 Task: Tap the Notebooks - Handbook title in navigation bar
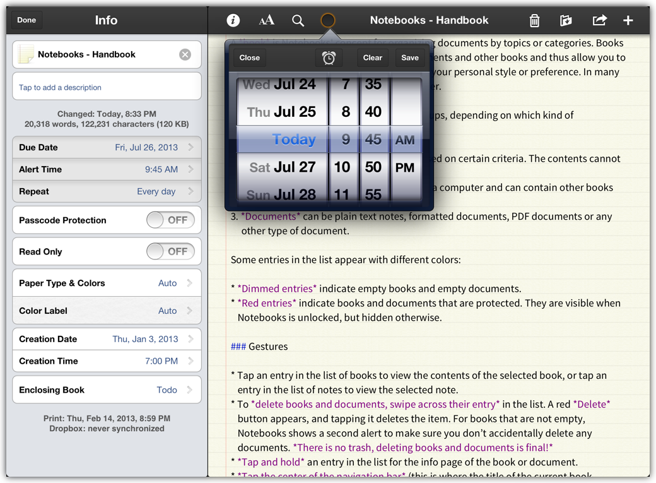coord(430,20)
